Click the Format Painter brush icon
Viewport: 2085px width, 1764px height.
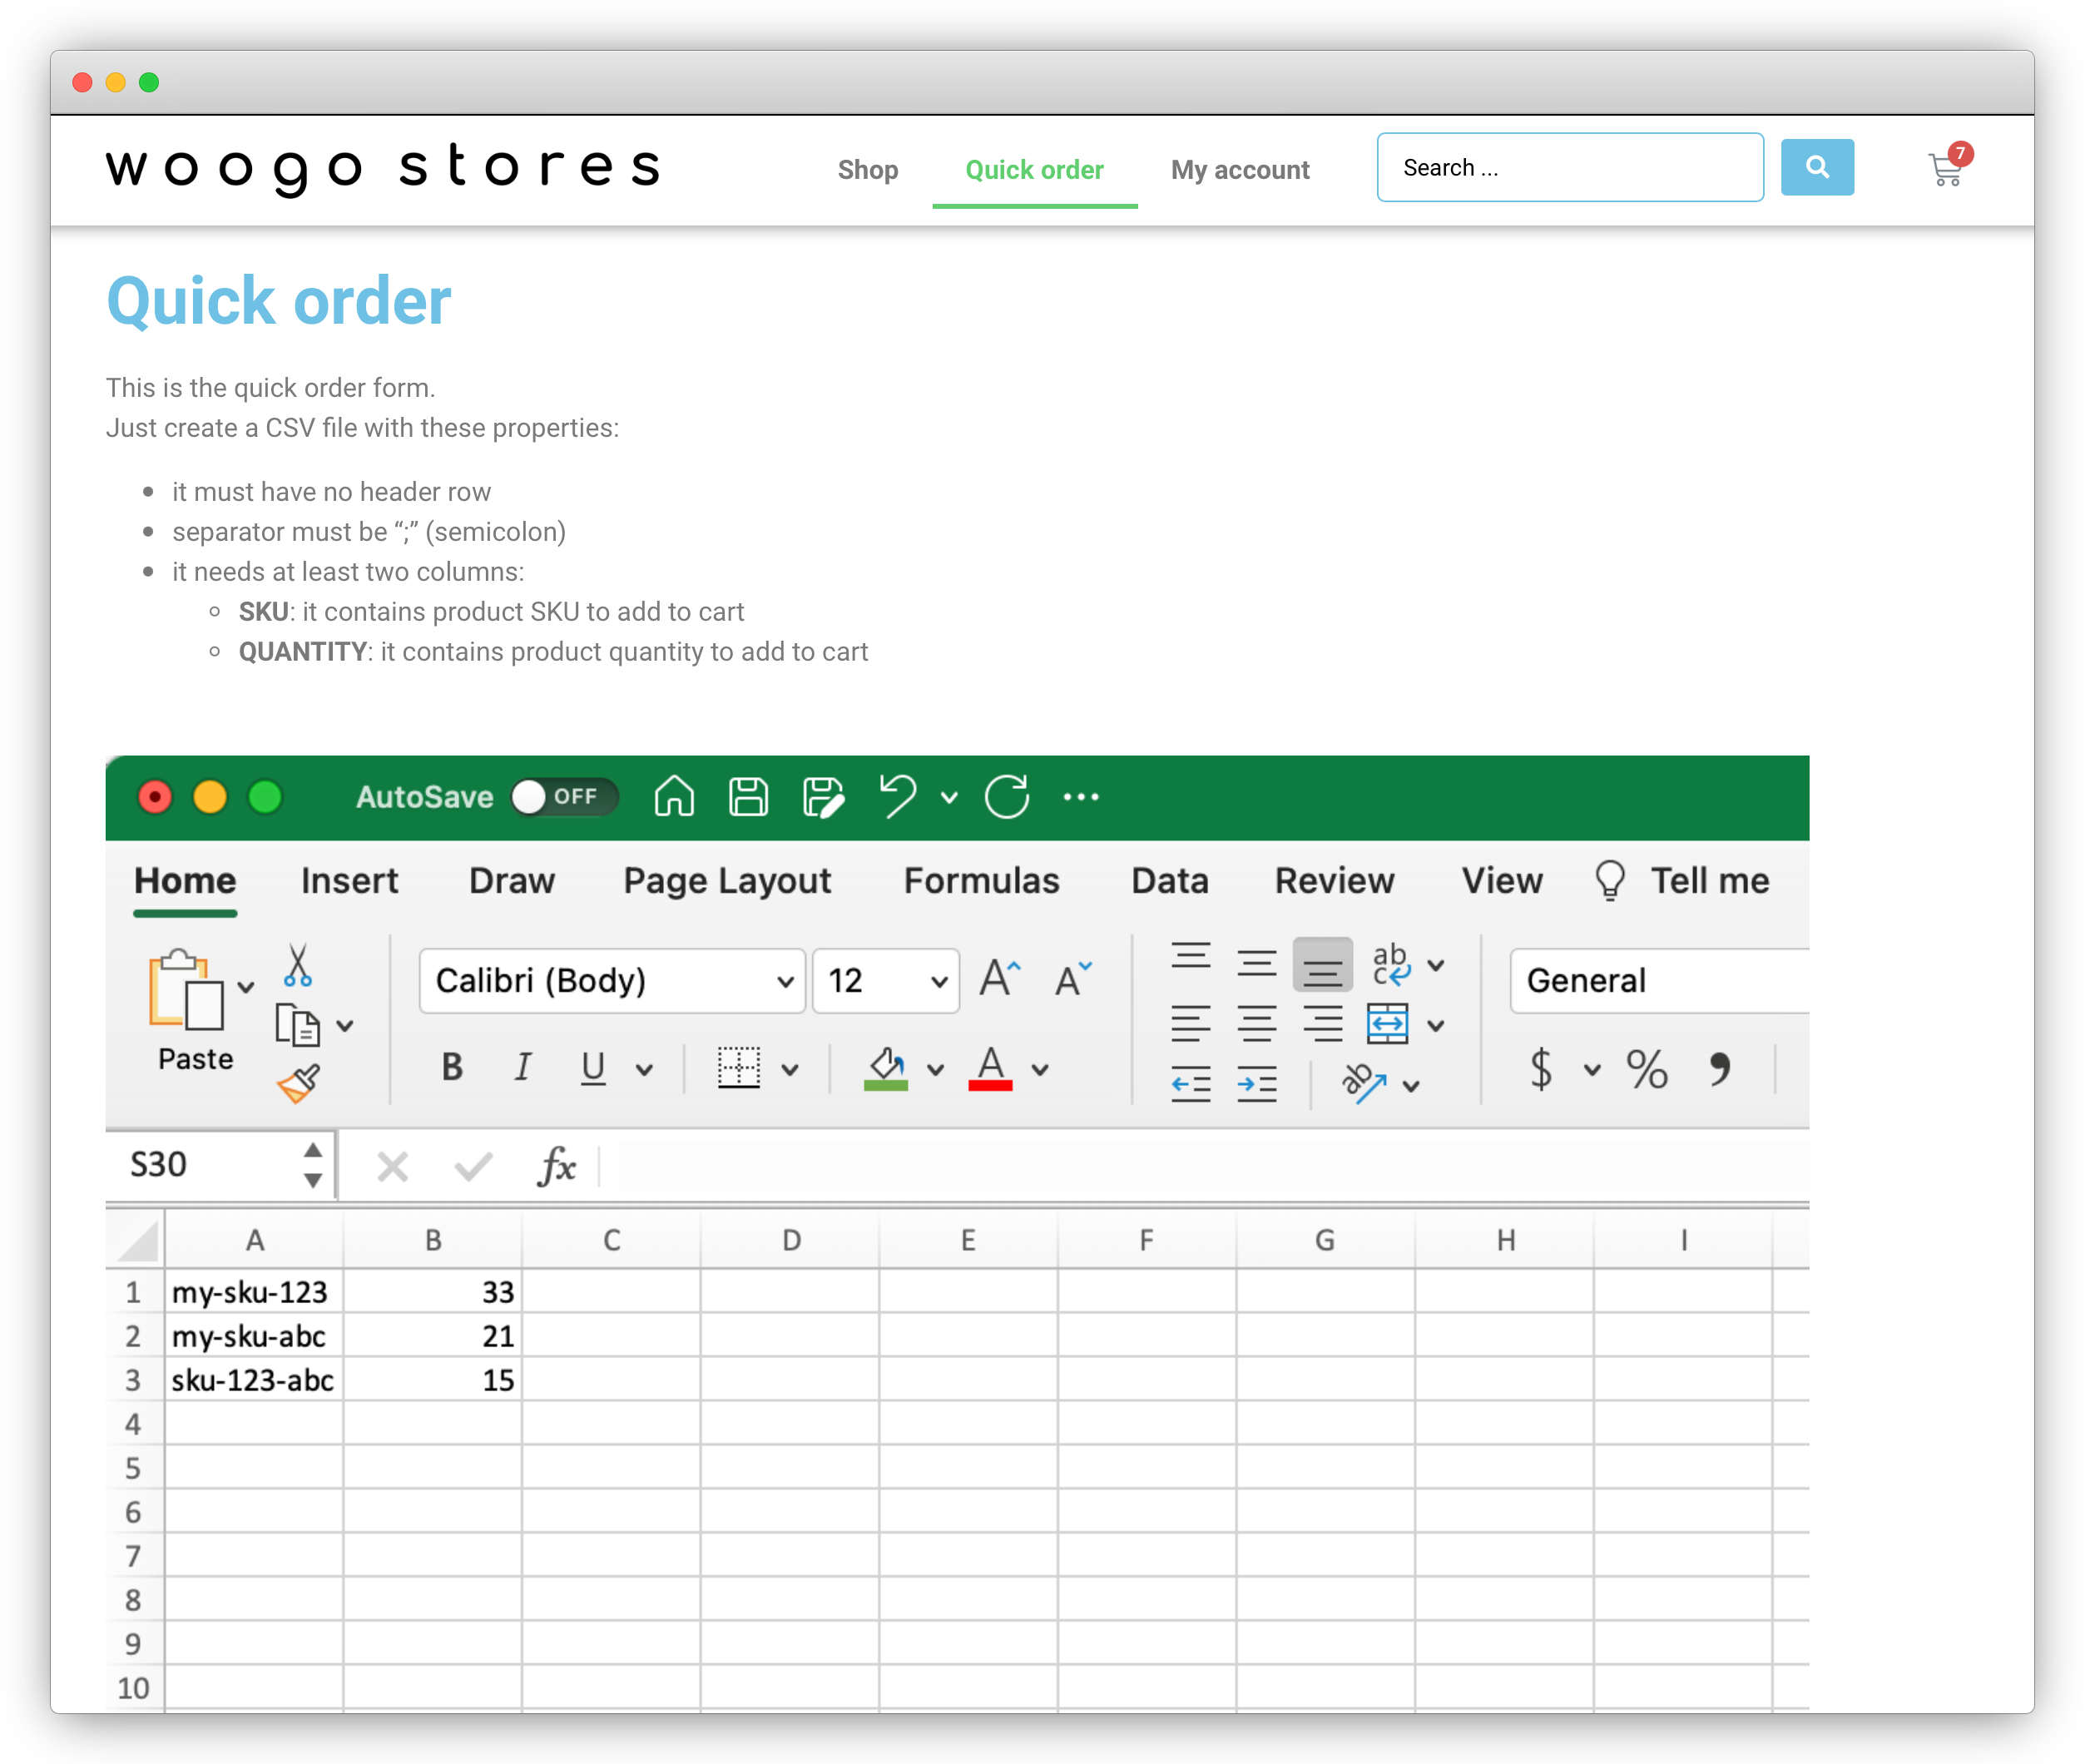pos(298,1083)
